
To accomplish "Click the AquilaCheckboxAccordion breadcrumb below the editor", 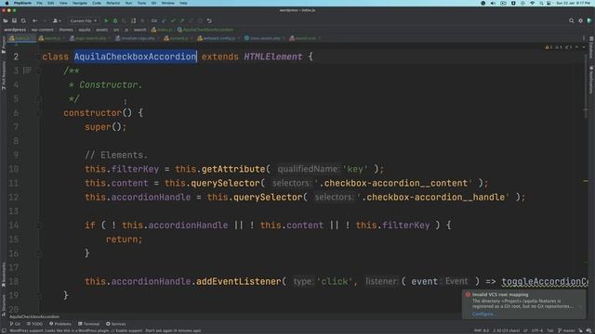I will (x=34, y=316).
